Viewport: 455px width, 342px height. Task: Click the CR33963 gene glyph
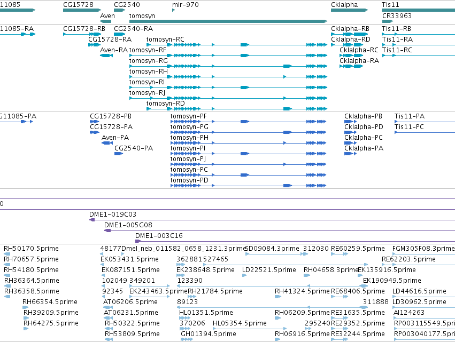point(388,21)
